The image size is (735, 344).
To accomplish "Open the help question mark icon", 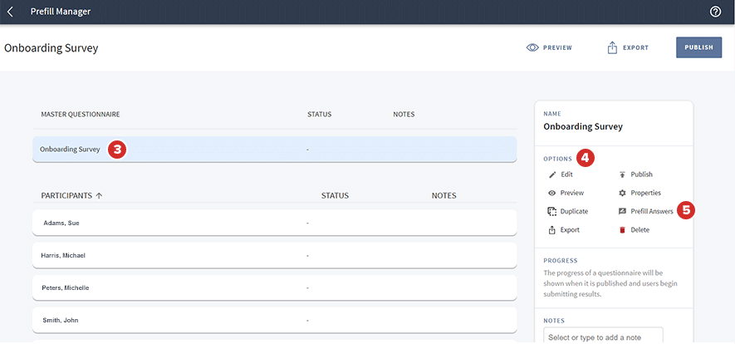I will [715, 12].
